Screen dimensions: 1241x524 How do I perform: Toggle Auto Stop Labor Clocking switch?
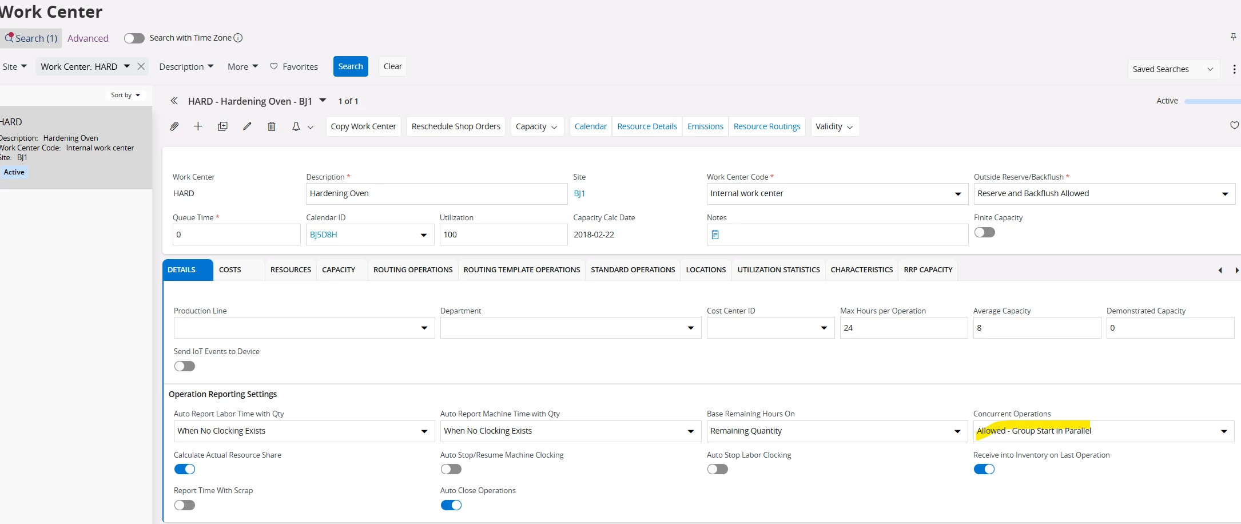click(x=718, y=469)
